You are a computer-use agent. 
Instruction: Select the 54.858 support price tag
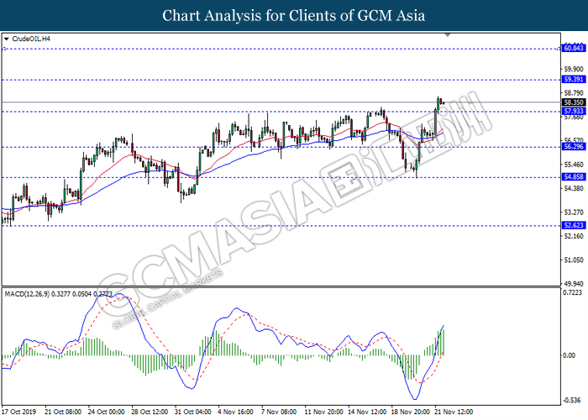pyautogui.click(x=574, y=177)
